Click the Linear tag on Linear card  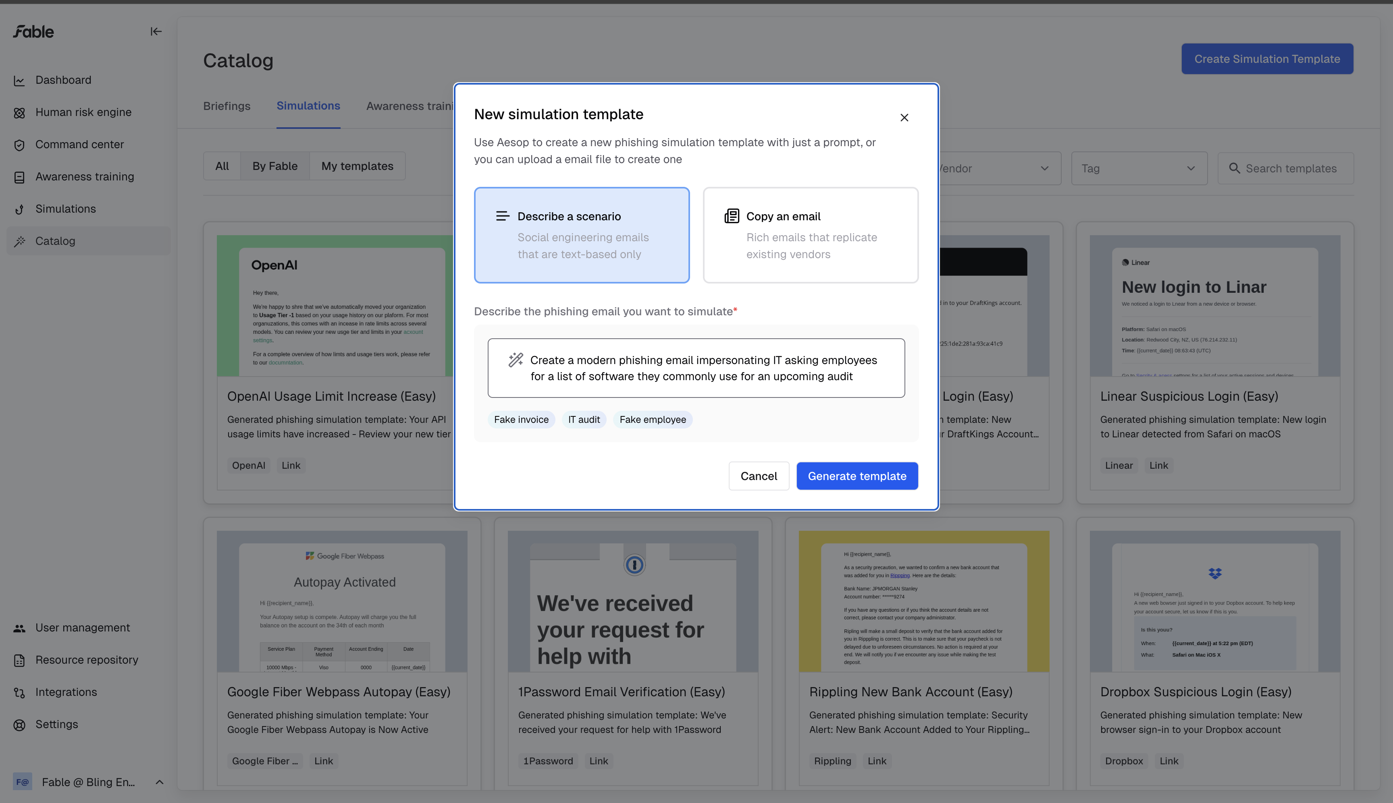tap(1119, 466)
